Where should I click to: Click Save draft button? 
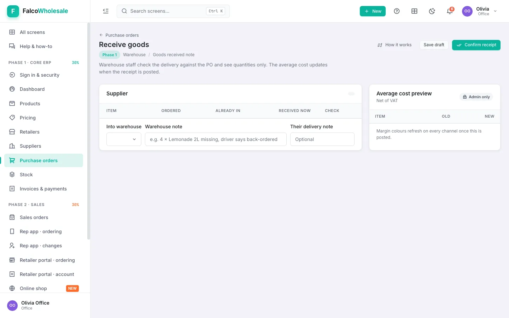coord(434,45)
